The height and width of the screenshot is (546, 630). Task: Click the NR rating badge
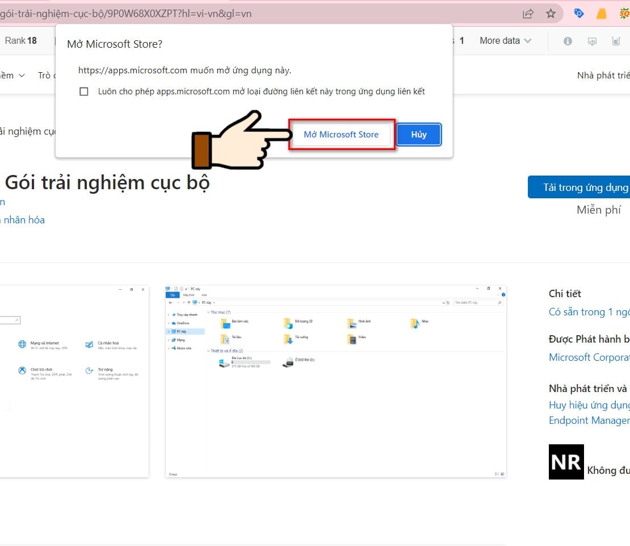[566, 461]
